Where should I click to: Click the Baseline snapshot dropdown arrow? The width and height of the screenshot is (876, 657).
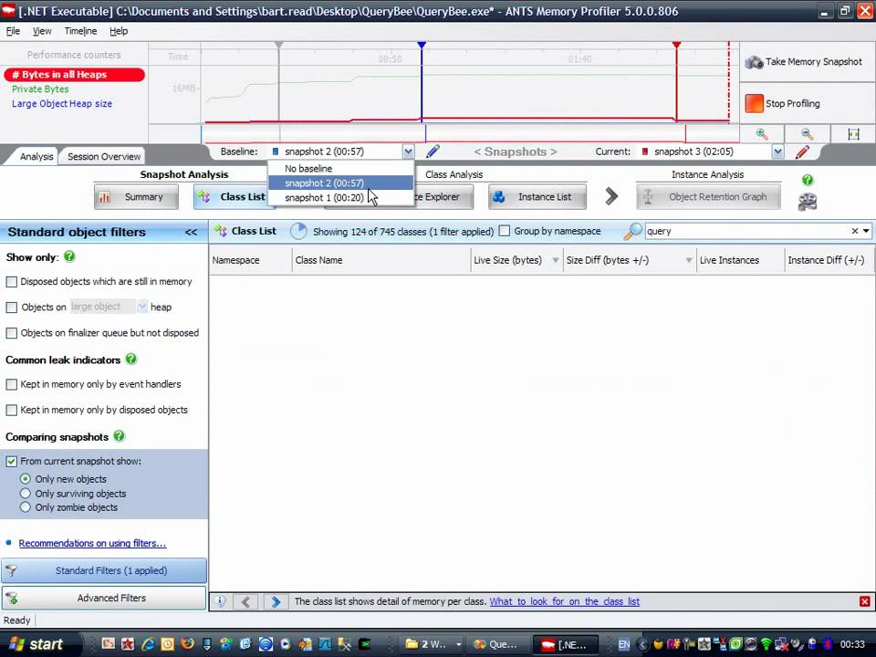(x=408, y=151)
